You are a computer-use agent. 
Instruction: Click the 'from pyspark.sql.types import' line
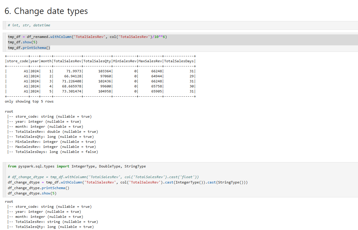[77, 166]
